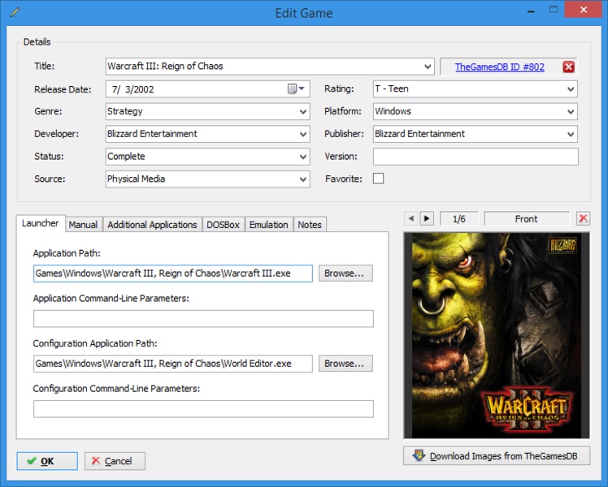
Task: Open the Source dropdown list
Action: pyautogui.click(x=302, y=179)
